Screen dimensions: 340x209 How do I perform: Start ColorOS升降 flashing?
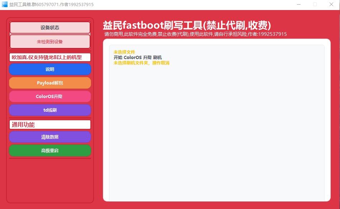[50, 97]
